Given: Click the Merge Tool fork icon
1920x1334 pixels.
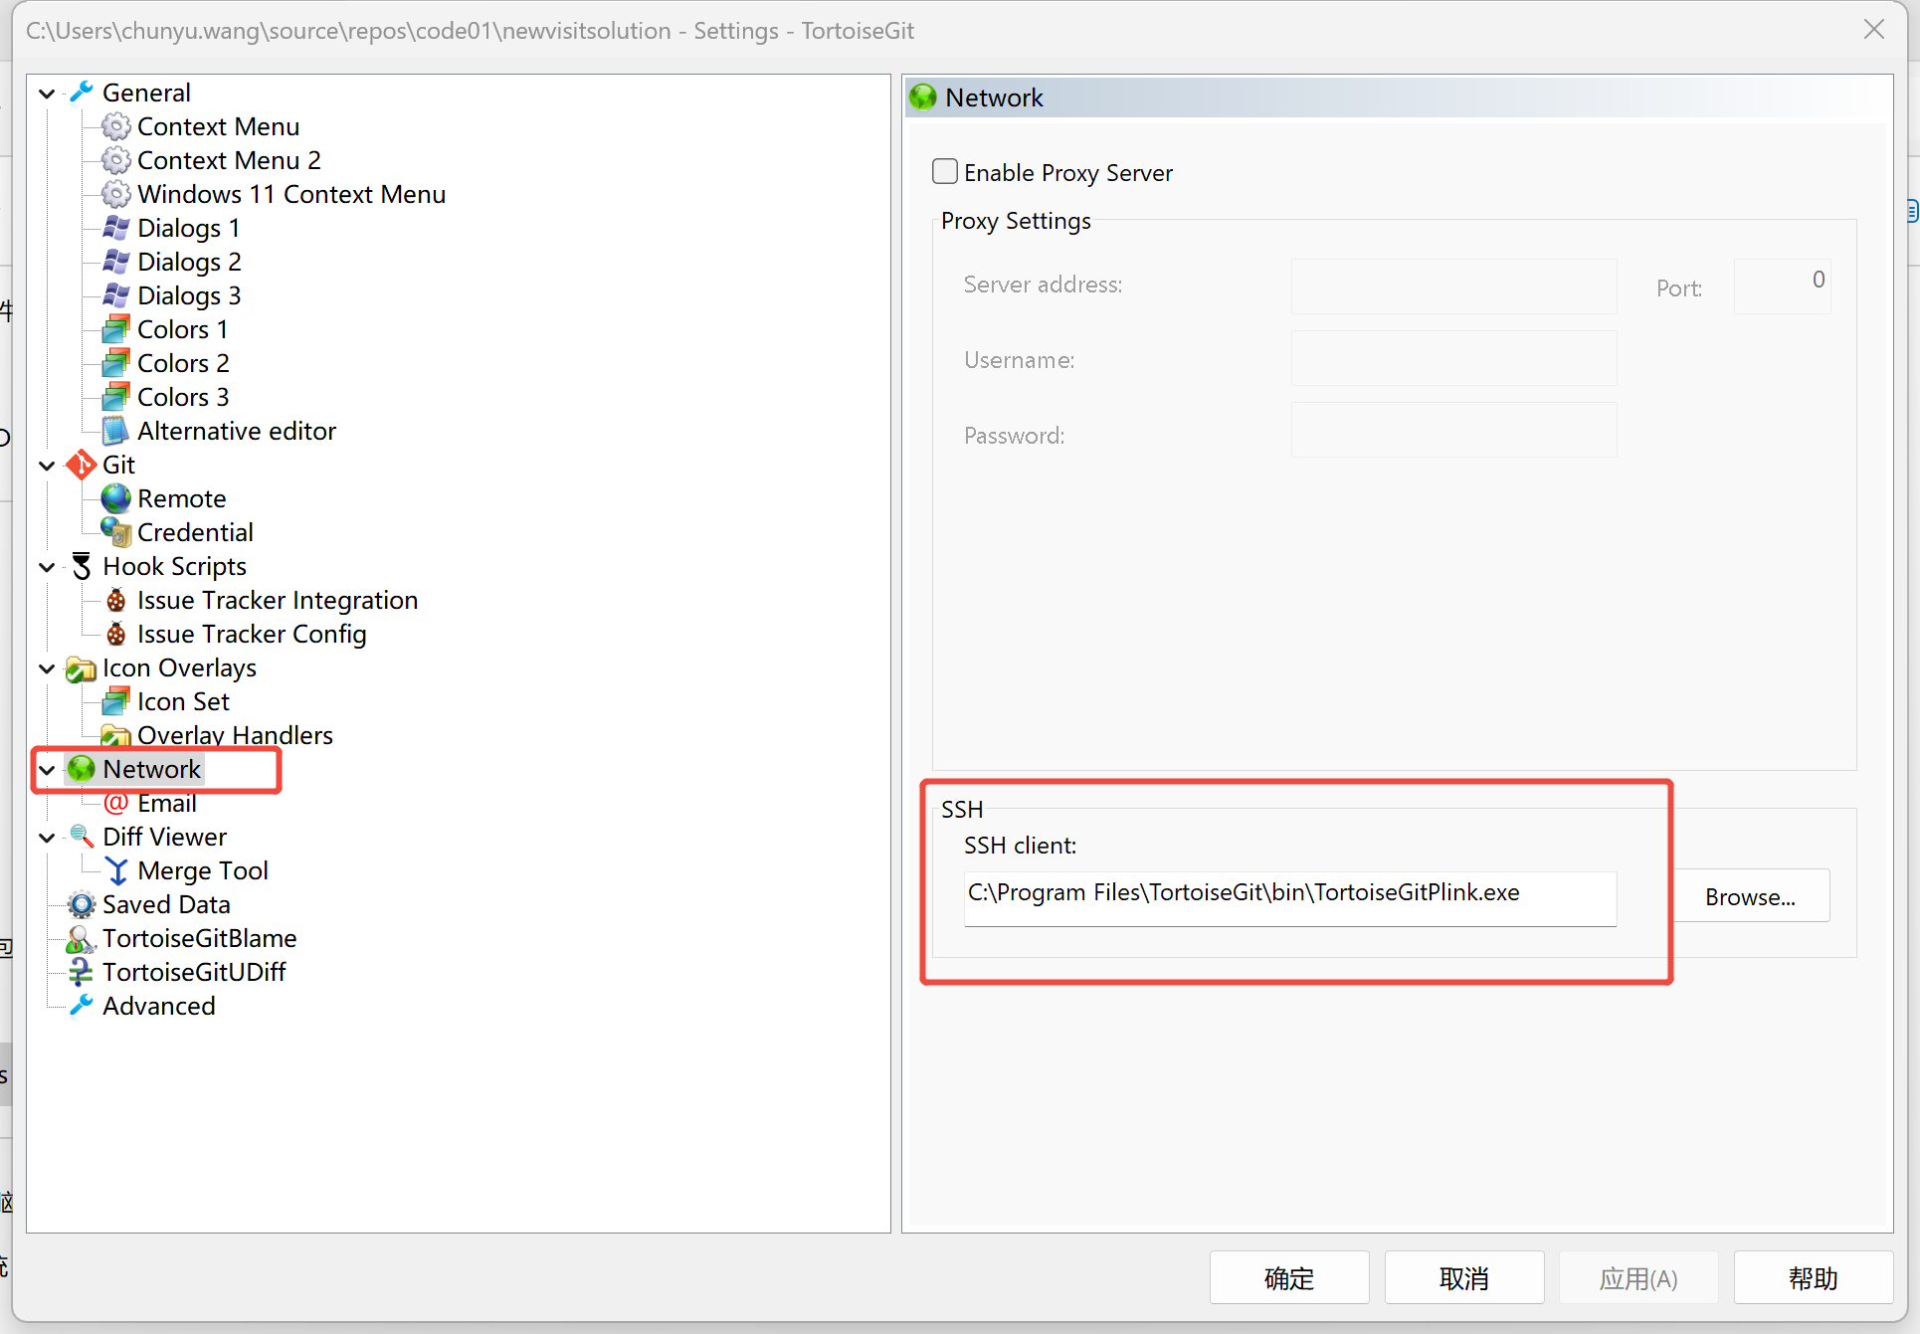Looking at the screenshot, I should point(116,870).
